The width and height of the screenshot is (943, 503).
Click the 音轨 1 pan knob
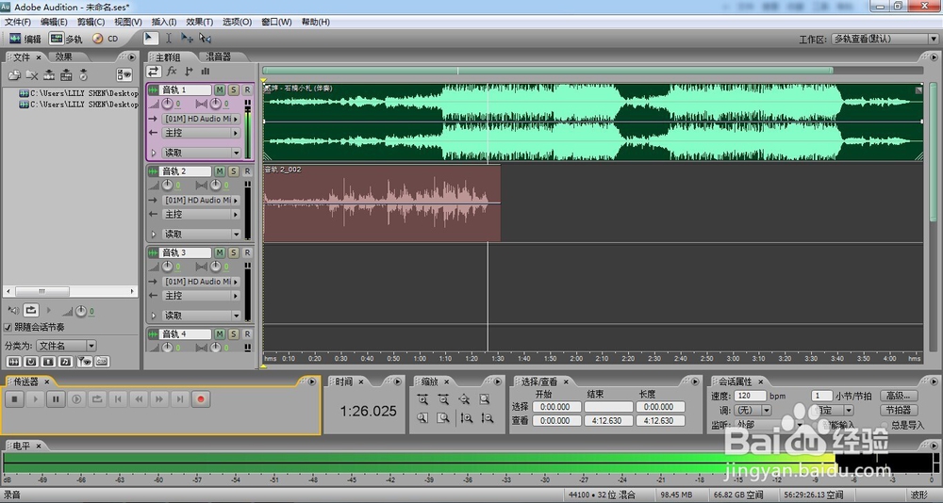coord(215,104)
